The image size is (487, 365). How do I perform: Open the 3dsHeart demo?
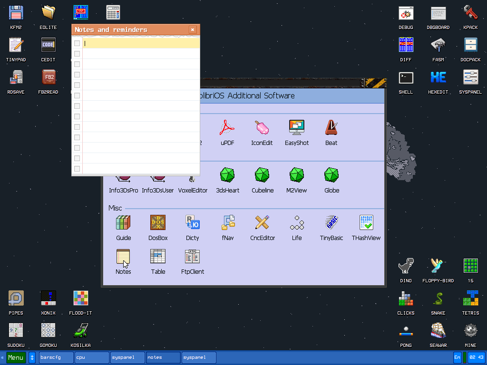227,175
